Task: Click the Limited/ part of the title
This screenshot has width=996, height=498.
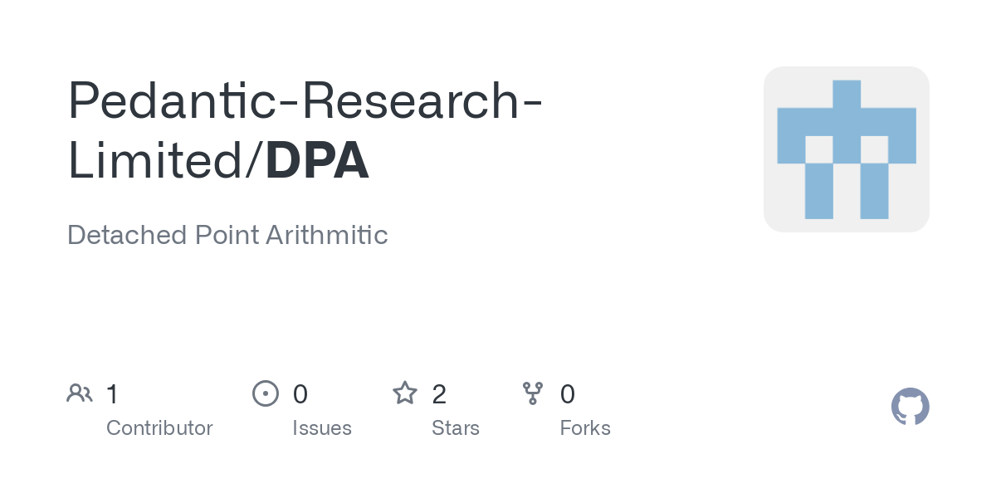Action: tap(166, 161)
